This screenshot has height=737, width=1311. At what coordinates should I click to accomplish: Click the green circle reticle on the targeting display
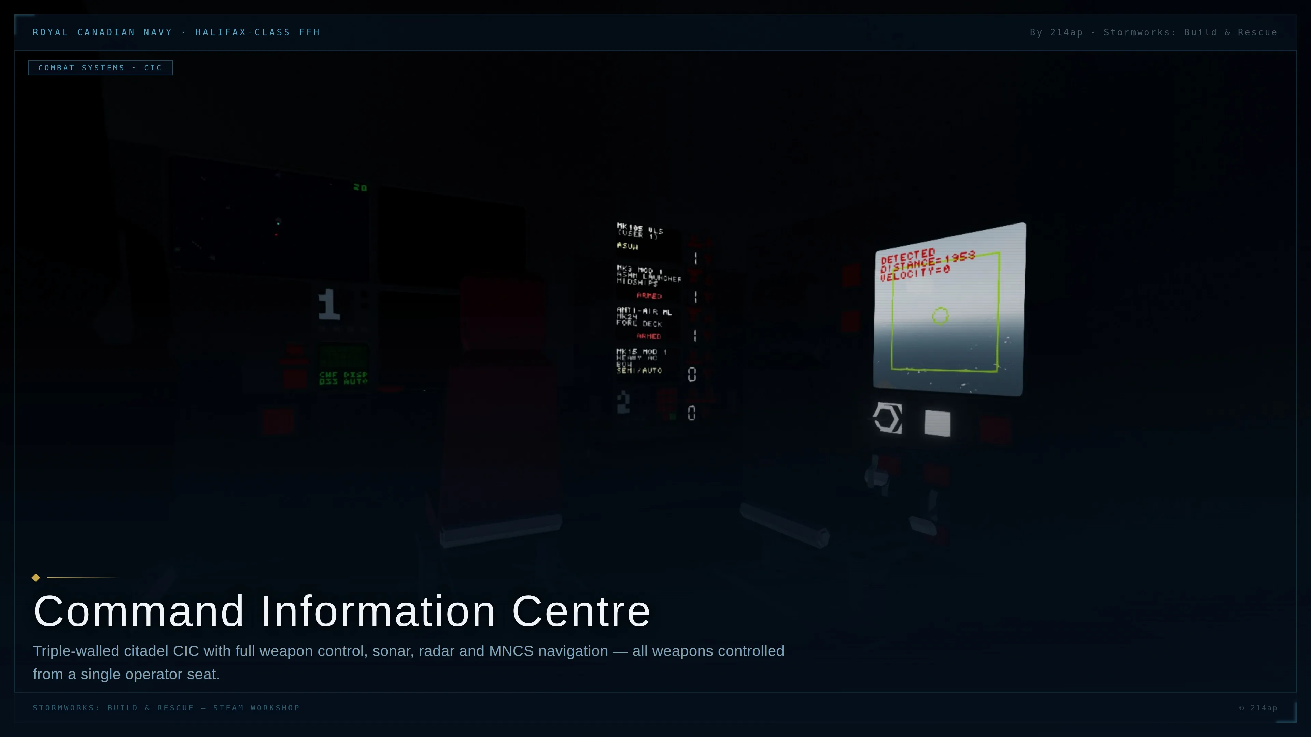click(940, 316)
